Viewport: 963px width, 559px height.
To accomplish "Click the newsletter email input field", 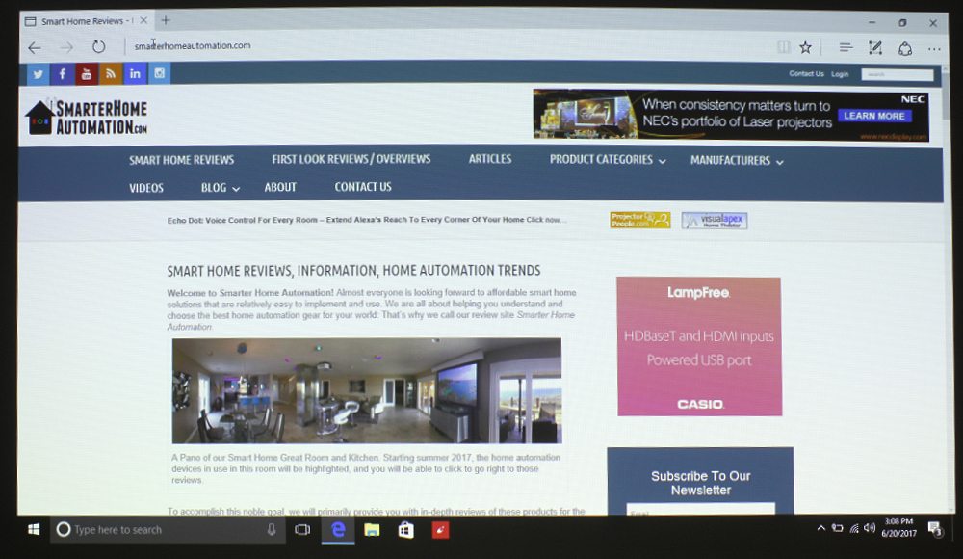I will click(x=700, y=509).
